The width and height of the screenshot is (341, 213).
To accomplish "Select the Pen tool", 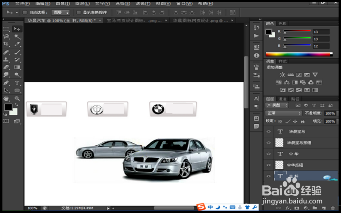I will 6,83.
